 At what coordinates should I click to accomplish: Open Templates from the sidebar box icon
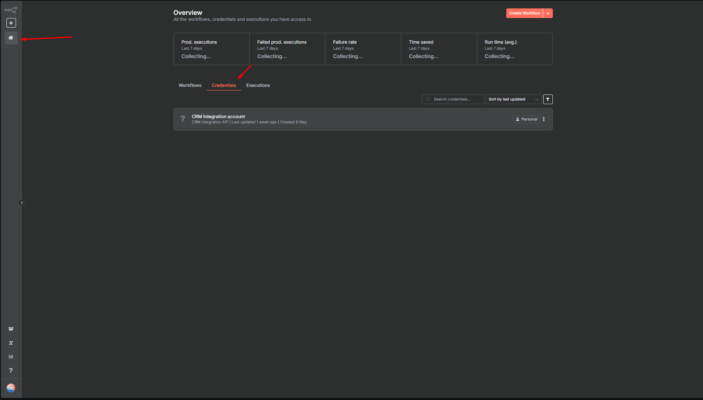tap(11, 329)
